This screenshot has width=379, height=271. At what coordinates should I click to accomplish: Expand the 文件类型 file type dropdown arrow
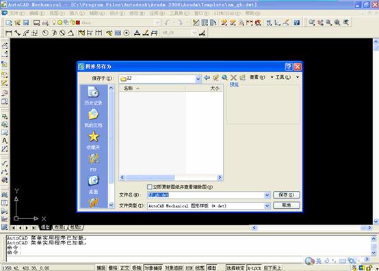click(267, 205)
